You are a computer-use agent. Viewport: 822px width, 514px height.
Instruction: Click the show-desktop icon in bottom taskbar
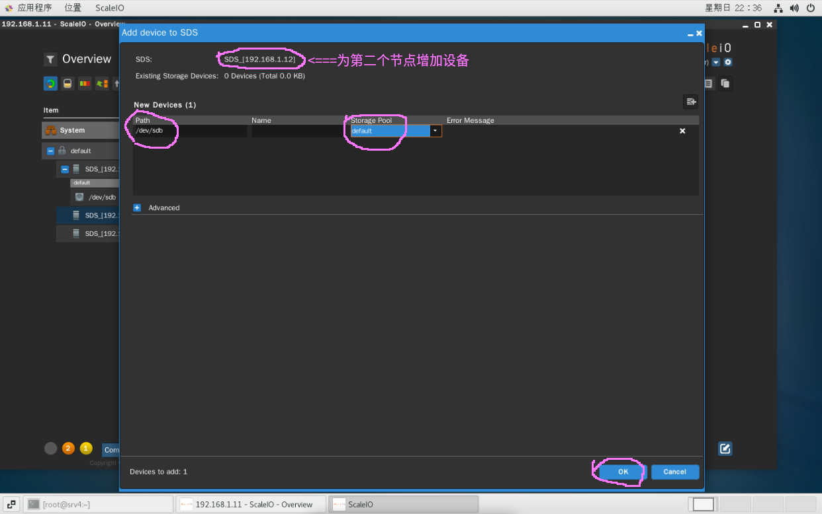[11, 505]
